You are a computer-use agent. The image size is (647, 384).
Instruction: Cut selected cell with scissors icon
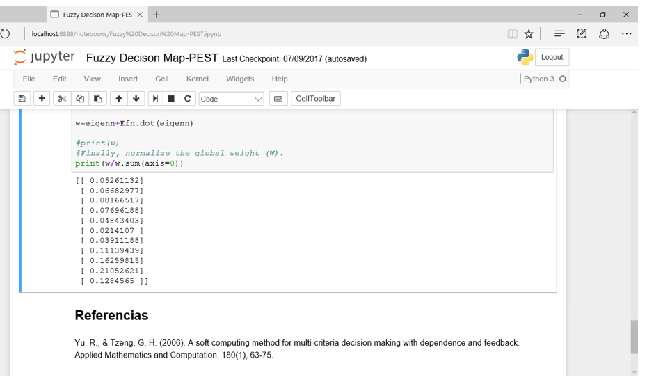click(x=62, y=99)
